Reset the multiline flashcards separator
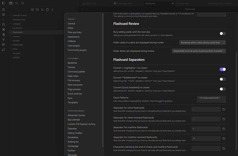The width and height of the screenshot is (238, 156). pos(224,129)
